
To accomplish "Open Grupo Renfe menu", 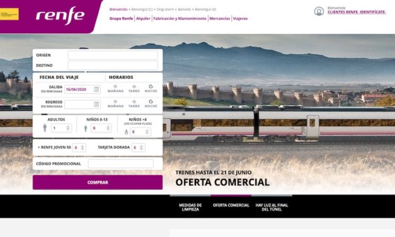I will 121,18.
